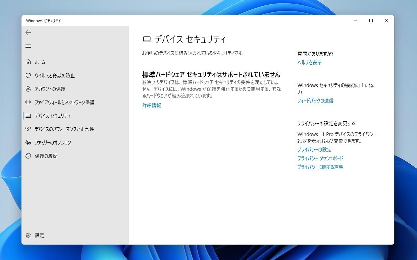Screen dimensions: 417x260
Task: Open the 詳細情報 link
Action: (152, 105)
